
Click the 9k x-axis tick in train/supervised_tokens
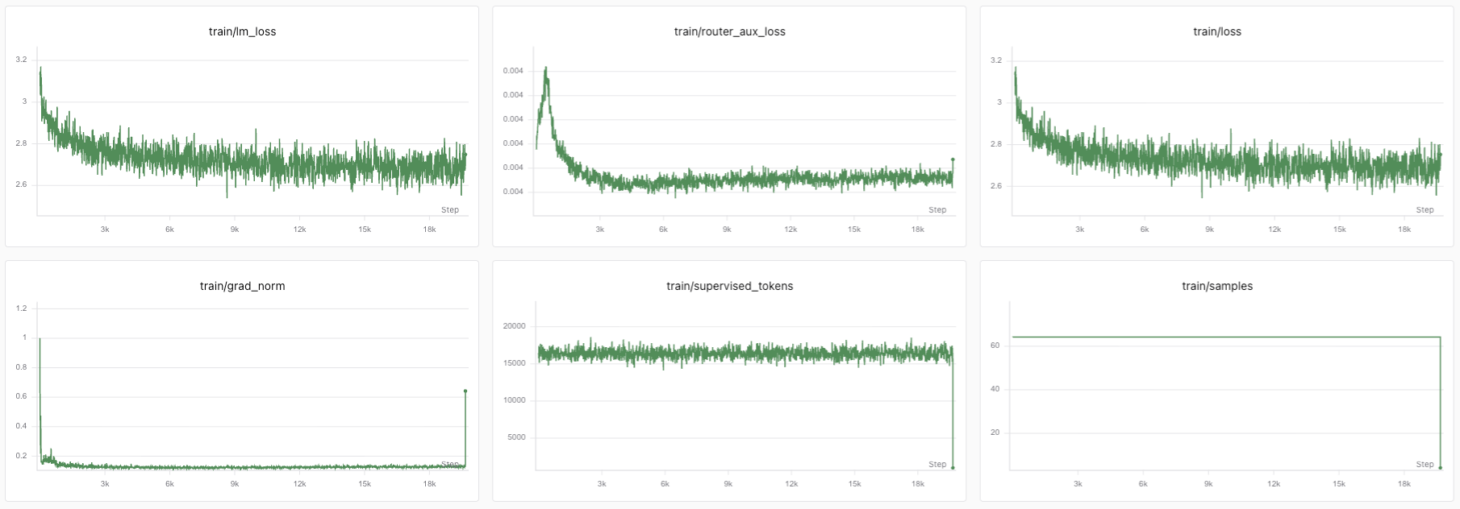728,484
